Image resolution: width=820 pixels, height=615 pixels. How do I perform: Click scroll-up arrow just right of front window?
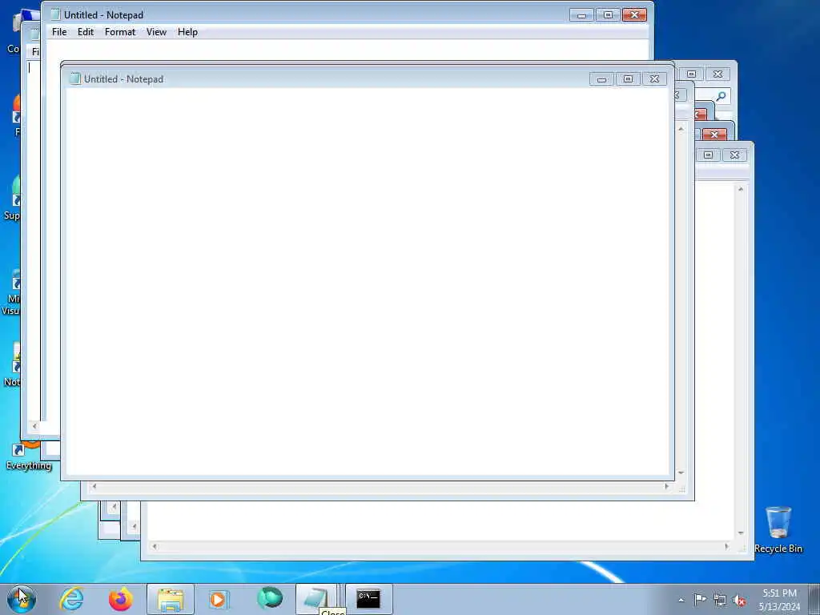(681, 129)
